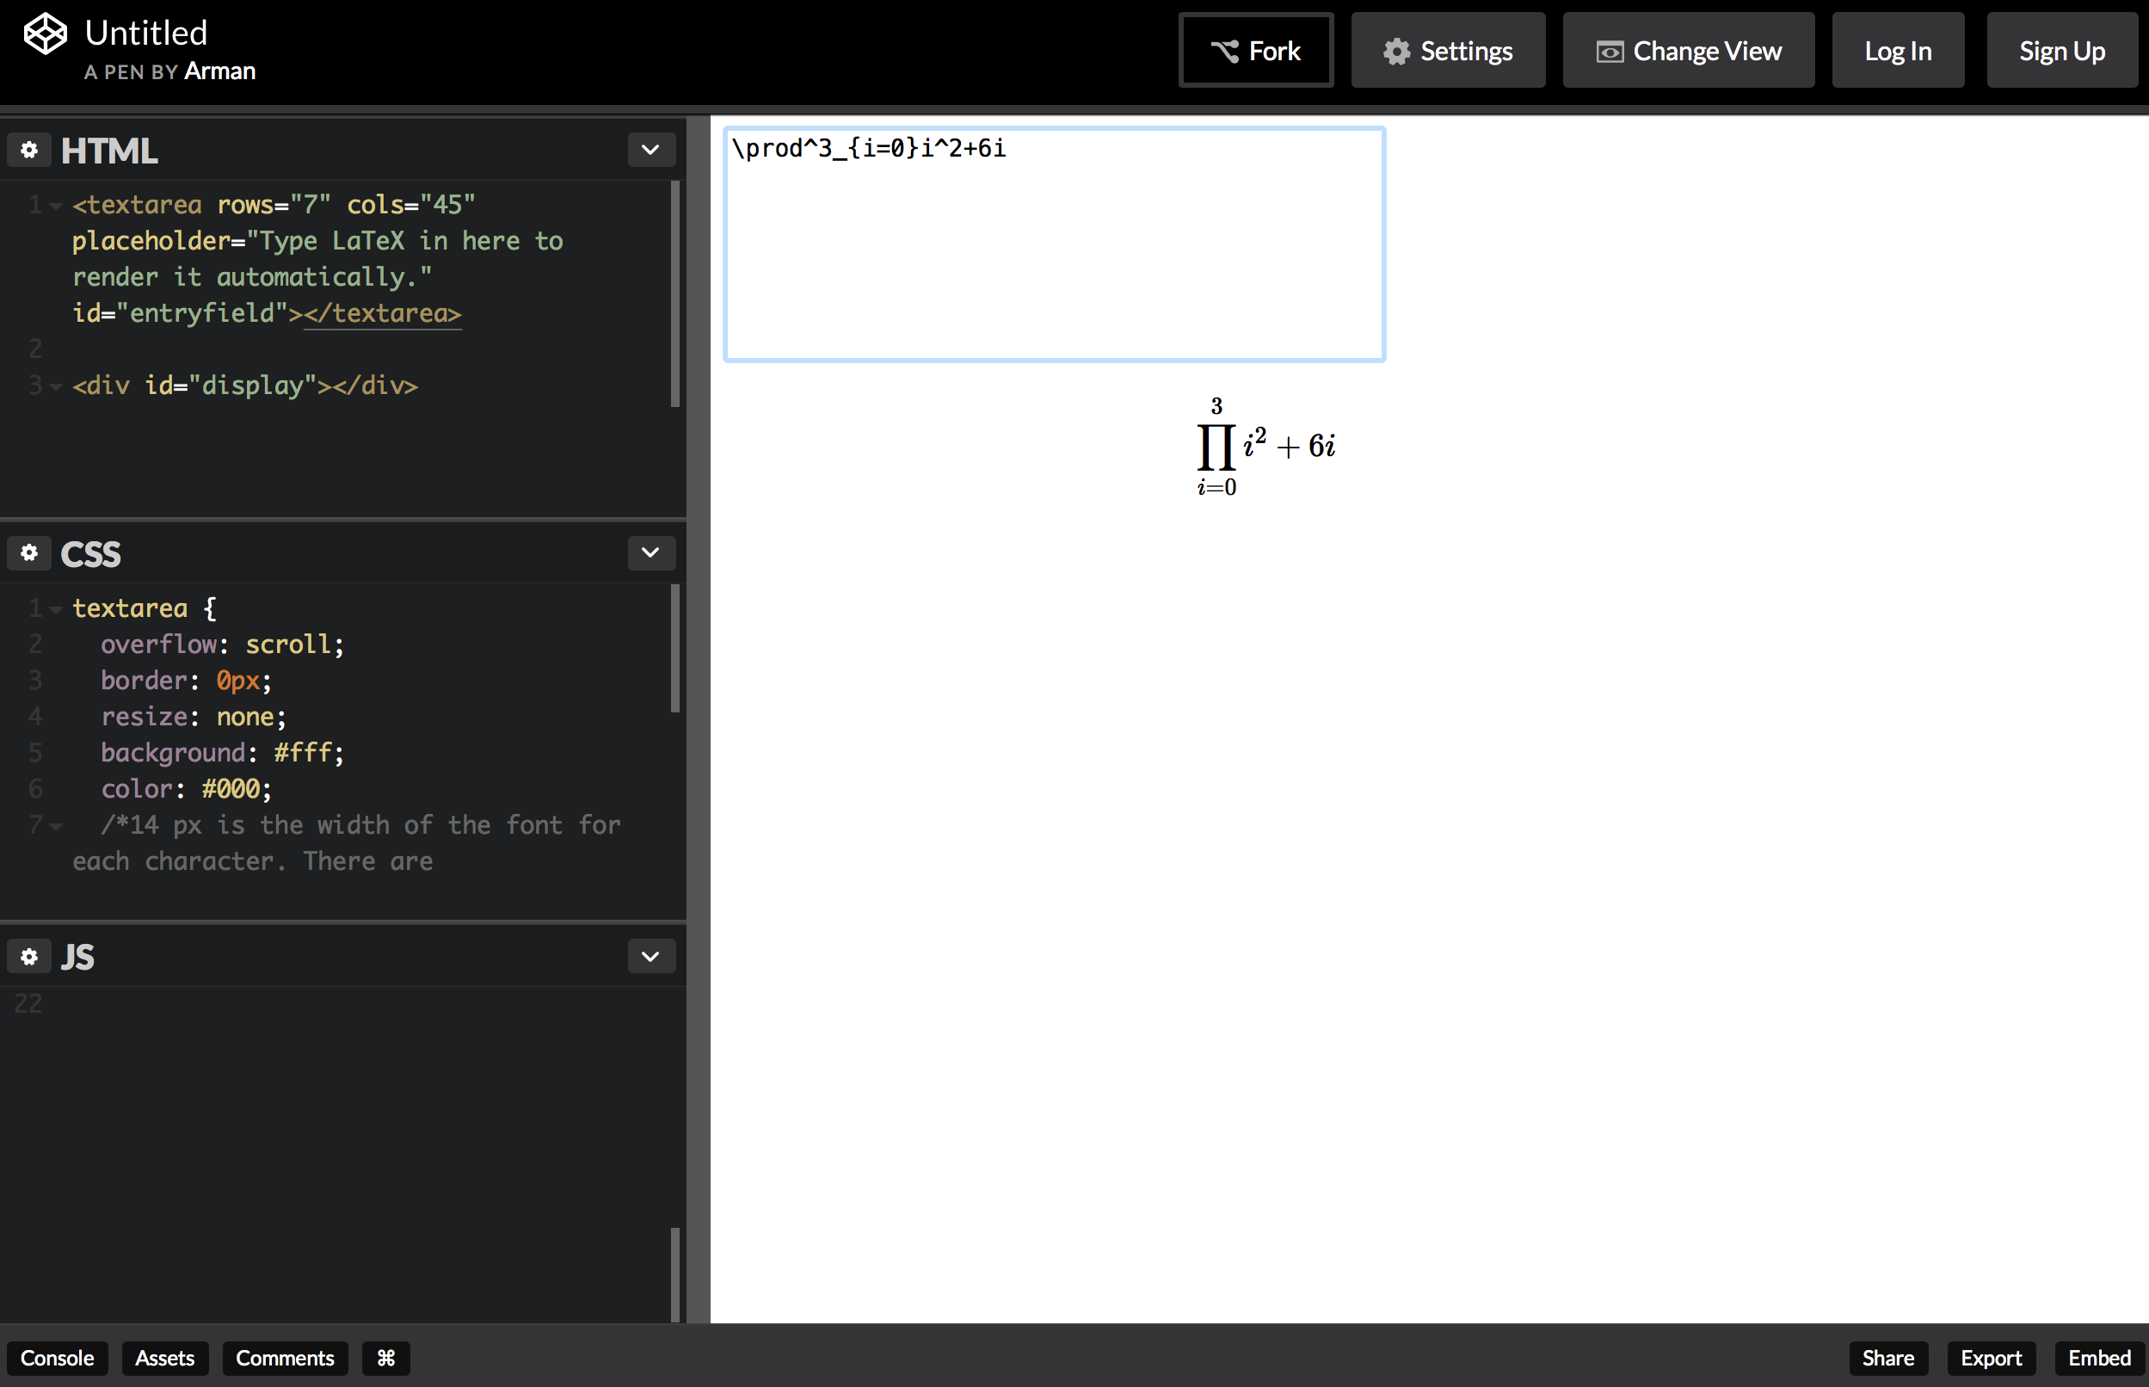This screenshot has height=1387, width=2149.
Task: Click the Sign Up button
Action: pos(2060,51)
